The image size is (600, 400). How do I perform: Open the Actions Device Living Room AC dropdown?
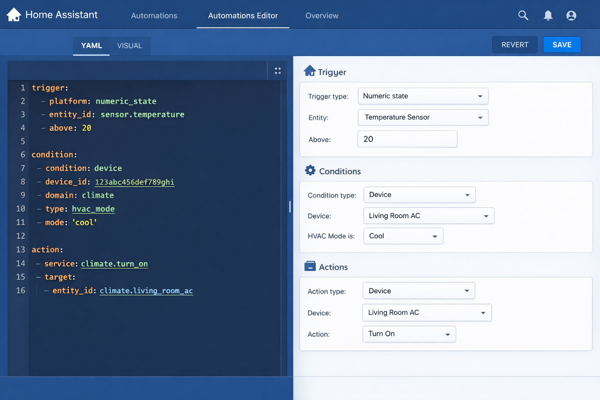(x=427, y=312)
